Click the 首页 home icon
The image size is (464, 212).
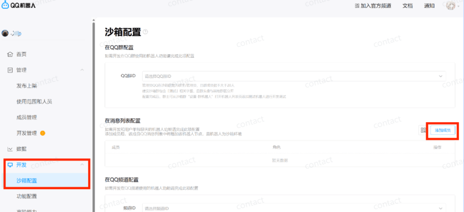tap(10, 54)
